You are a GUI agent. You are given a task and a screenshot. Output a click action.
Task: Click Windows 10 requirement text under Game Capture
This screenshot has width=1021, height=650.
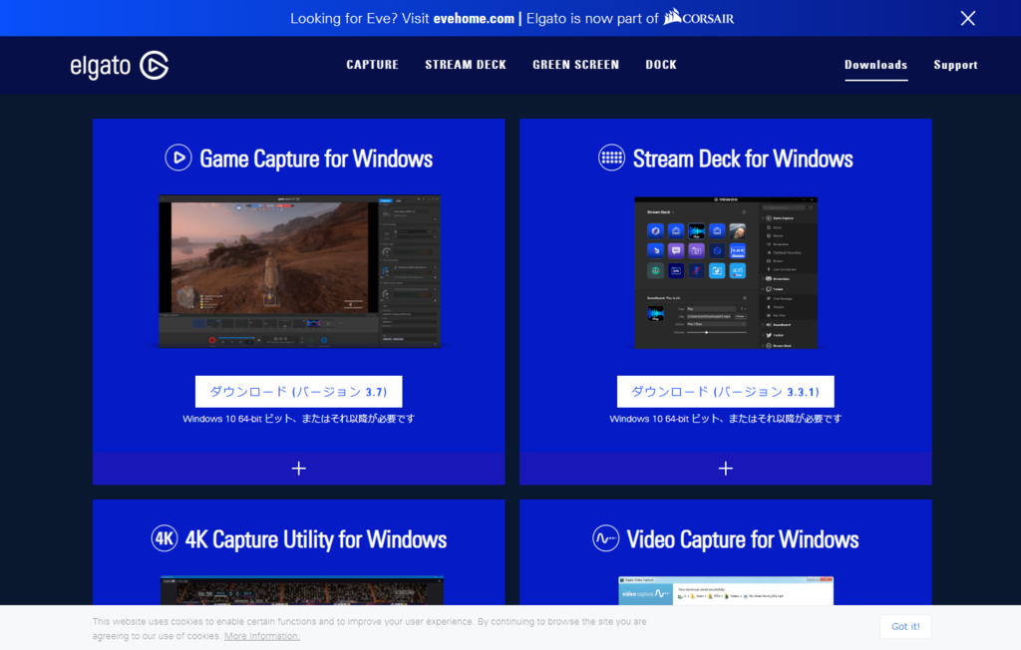click(x=299, y=419)
